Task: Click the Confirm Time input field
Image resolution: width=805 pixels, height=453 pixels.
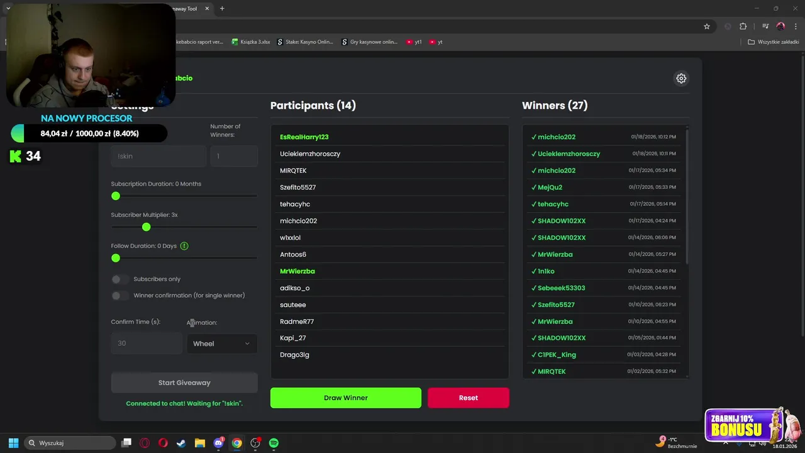Action: tap(147, 344)
